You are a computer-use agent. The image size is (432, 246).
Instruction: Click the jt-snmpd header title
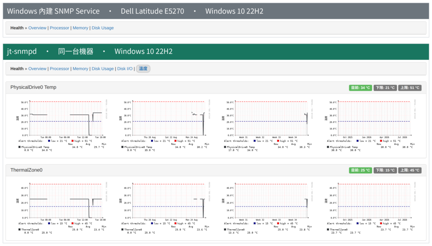tap(22, 51)
